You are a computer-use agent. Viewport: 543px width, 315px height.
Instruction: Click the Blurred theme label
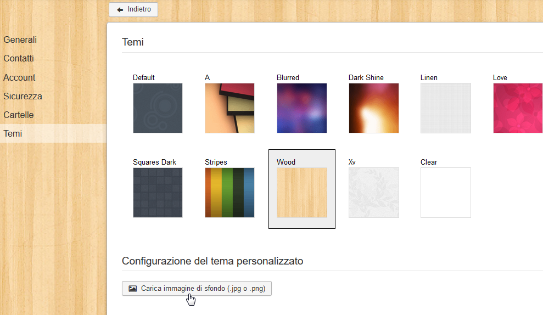288,77
